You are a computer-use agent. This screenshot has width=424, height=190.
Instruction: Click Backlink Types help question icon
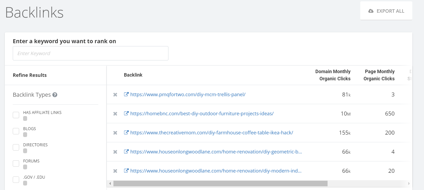[55, 95]
